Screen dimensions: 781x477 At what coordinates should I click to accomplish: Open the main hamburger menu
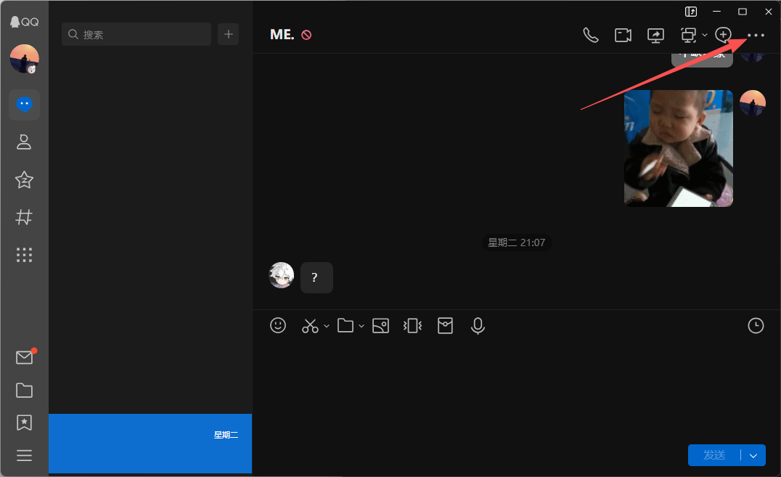tap(24, 455)
